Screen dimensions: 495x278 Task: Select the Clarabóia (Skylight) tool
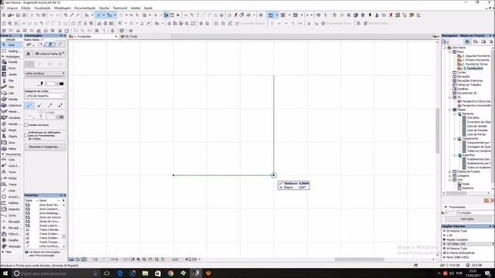click(x=11, y=117)
